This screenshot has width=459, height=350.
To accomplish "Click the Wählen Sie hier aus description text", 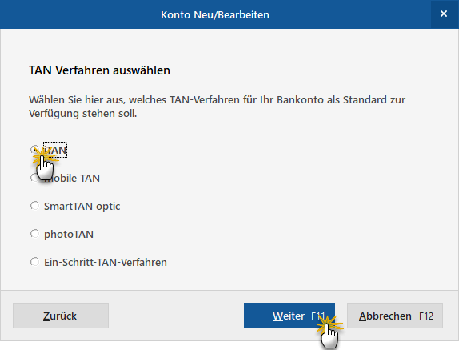I will tap(217, 107).
